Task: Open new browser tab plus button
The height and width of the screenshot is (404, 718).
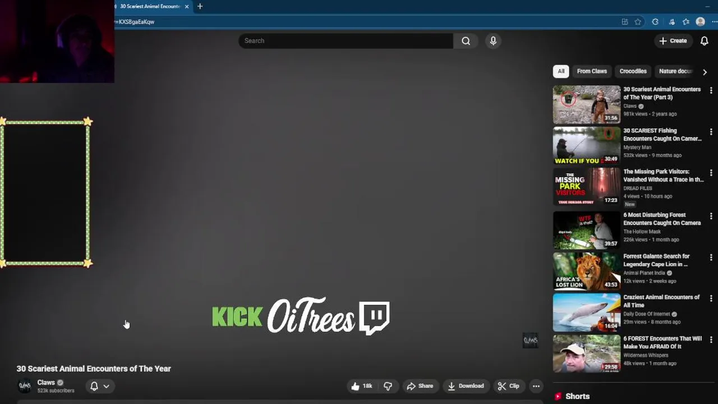Action: click(x=200, y=6)
